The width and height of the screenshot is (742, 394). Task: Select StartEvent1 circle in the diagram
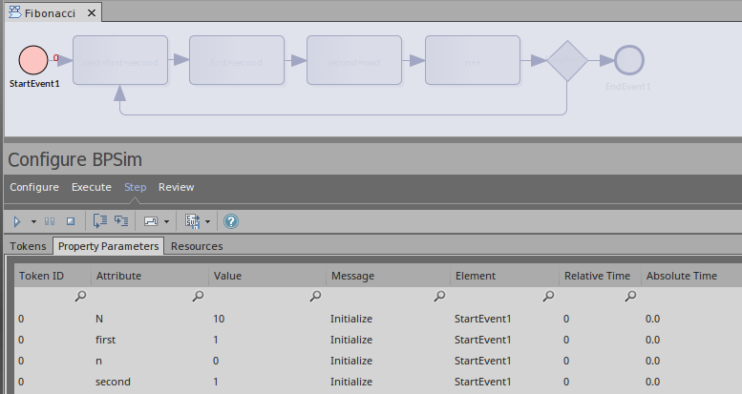34,60
